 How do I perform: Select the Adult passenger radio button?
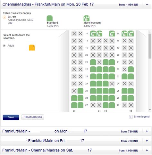click(4, 46)
